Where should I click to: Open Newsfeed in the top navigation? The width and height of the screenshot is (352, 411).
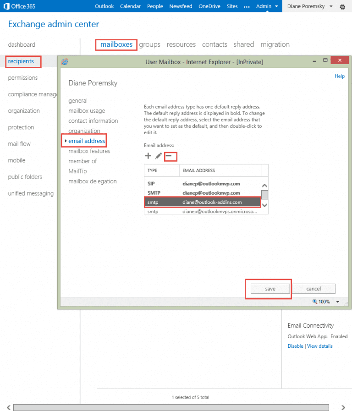(x=181, y=6)
